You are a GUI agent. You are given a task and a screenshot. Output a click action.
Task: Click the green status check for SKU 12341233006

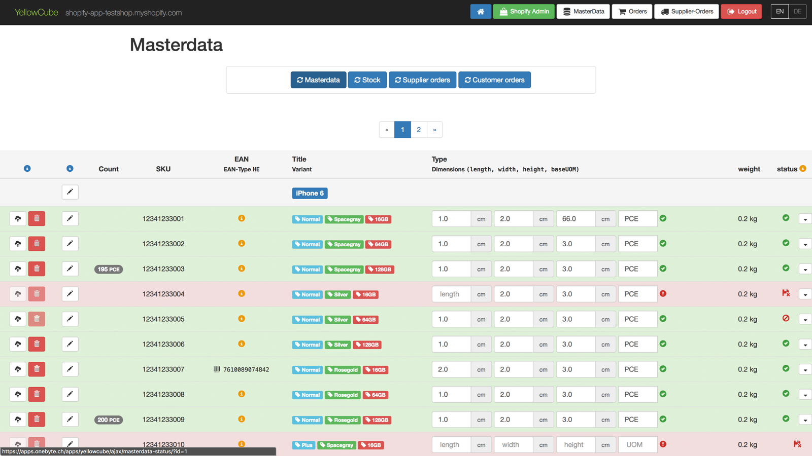786,344
